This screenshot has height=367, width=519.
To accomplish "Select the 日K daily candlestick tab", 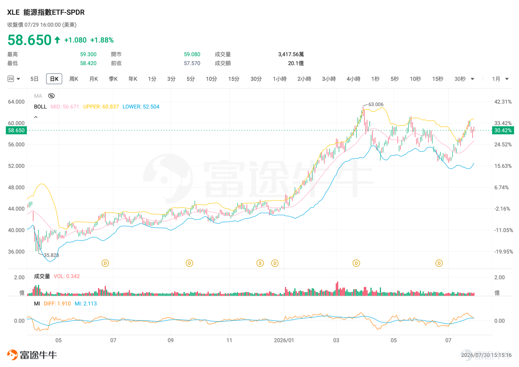I will (54, 79).
